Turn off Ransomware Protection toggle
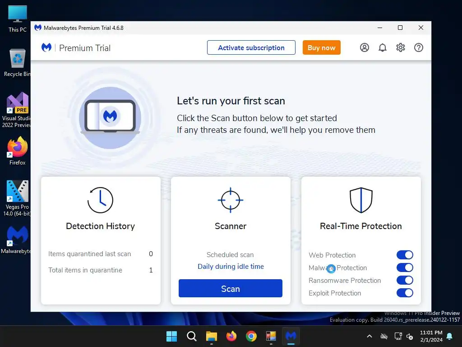This screenshot has height=347, width=462. [405, 280]
